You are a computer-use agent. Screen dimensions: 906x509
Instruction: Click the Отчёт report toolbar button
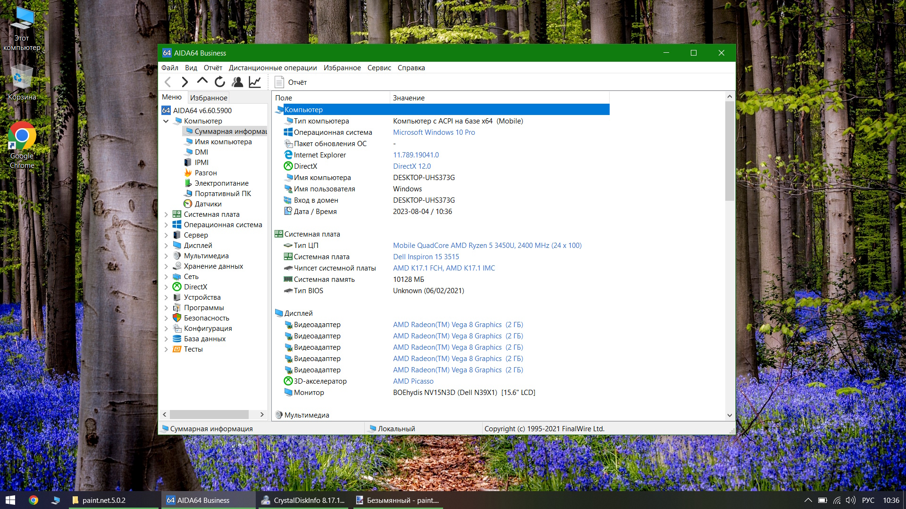pyautogui.click(x=291, y=82)
